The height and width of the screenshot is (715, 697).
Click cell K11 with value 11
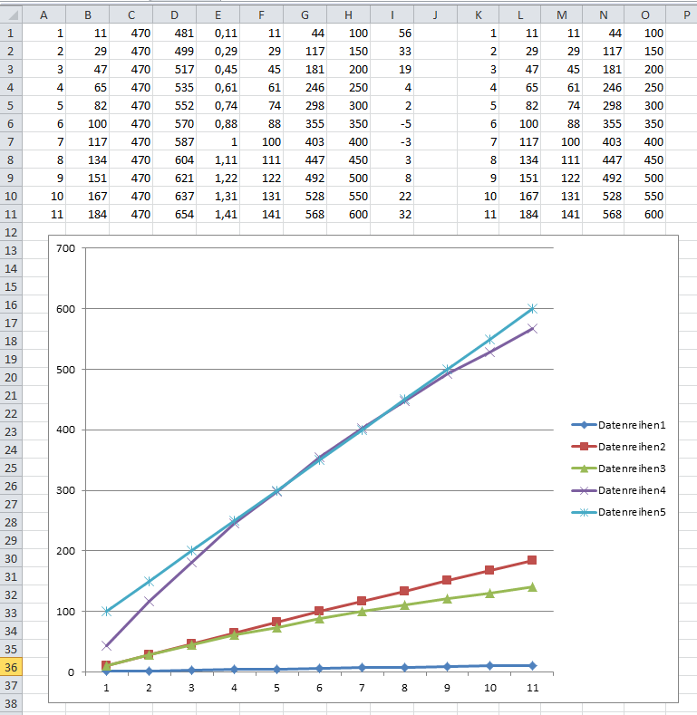(479, 214)
